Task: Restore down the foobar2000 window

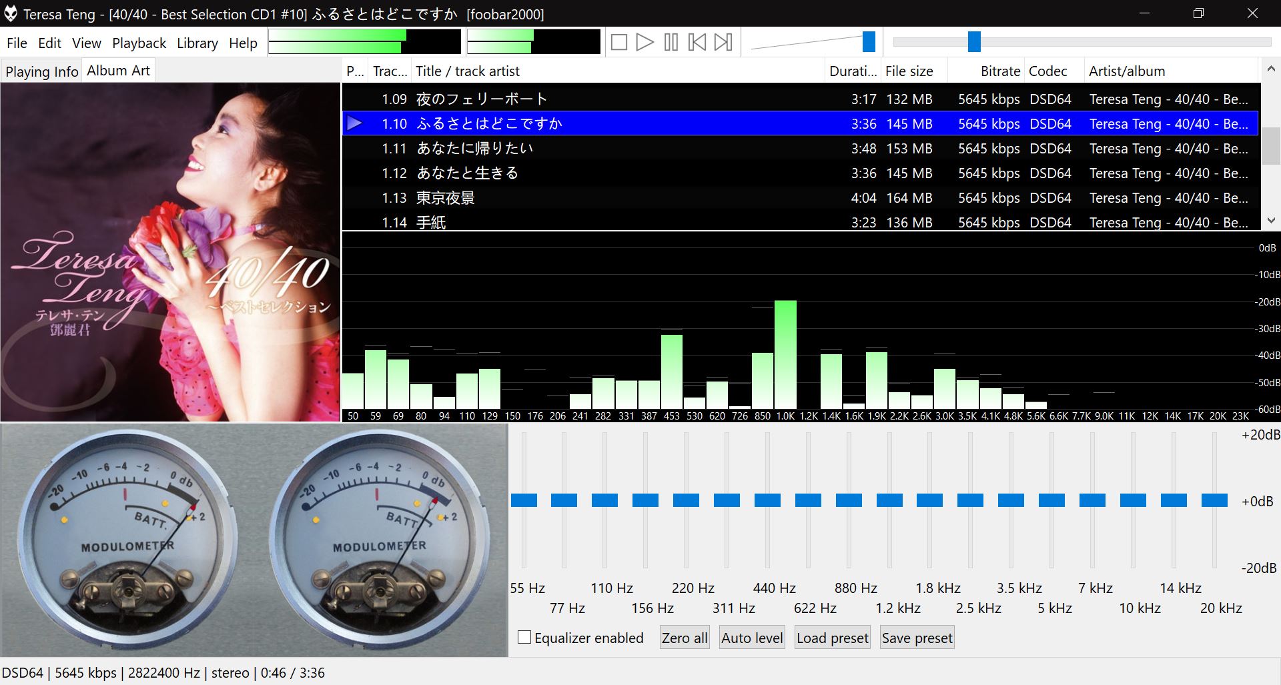Action: 1198,13
